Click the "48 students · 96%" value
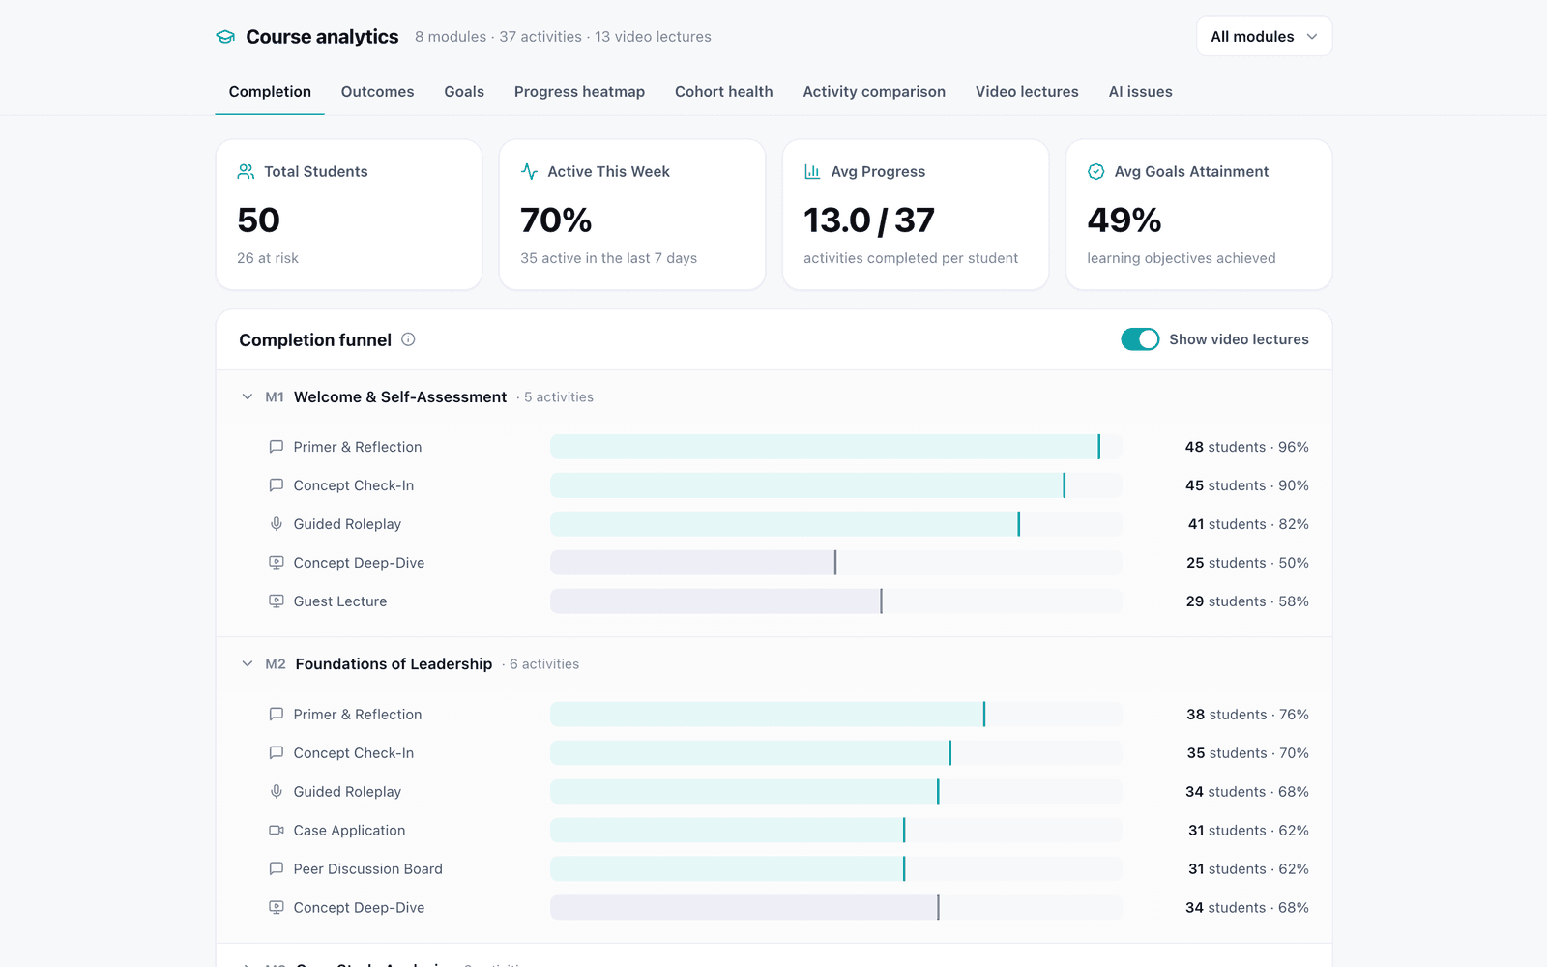Screen dimensions: 1547x967 [1247, 447]
